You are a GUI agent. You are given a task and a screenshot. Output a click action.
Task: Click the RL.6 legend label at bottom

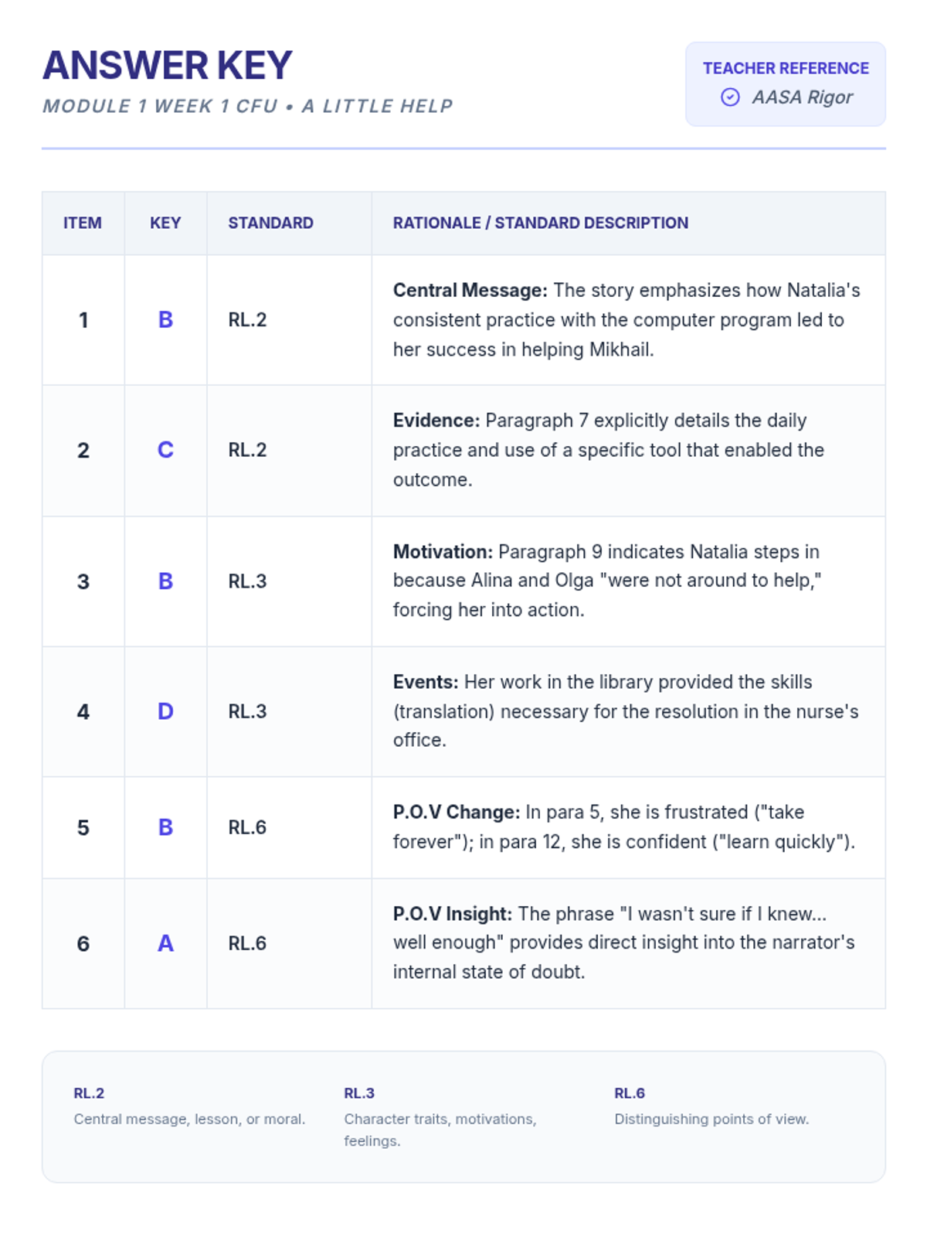pos(630,1093)
